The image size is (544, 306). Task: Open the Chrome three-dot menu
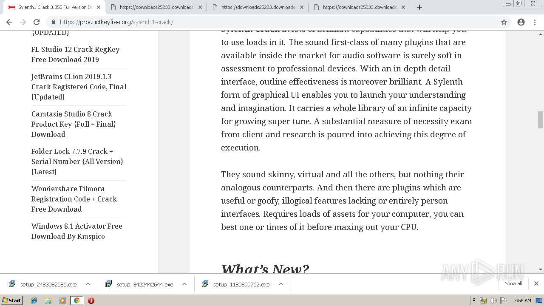click(x=535, y=22)
